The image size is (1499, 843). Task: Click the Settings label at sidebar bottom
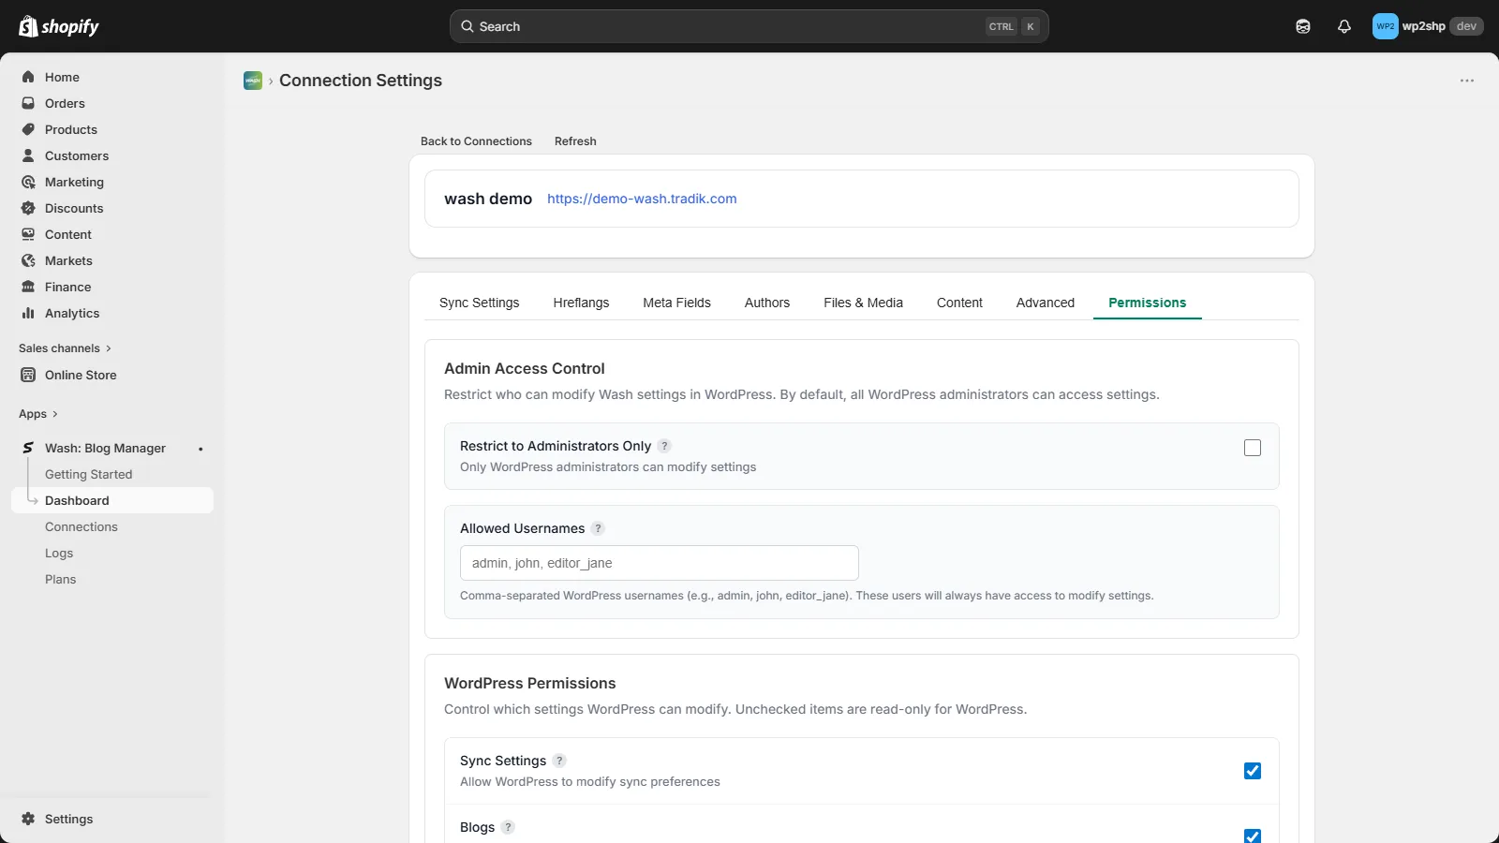pyautogui.click(x=69, y=819)
